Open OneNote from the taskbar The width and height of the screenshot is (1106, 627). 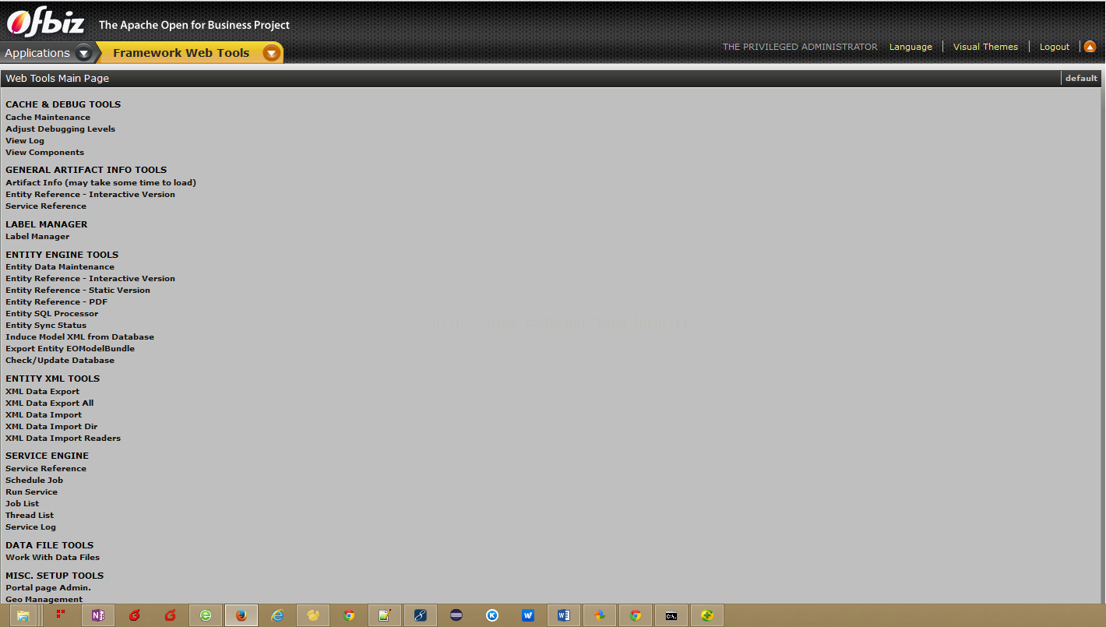(98, 615)
